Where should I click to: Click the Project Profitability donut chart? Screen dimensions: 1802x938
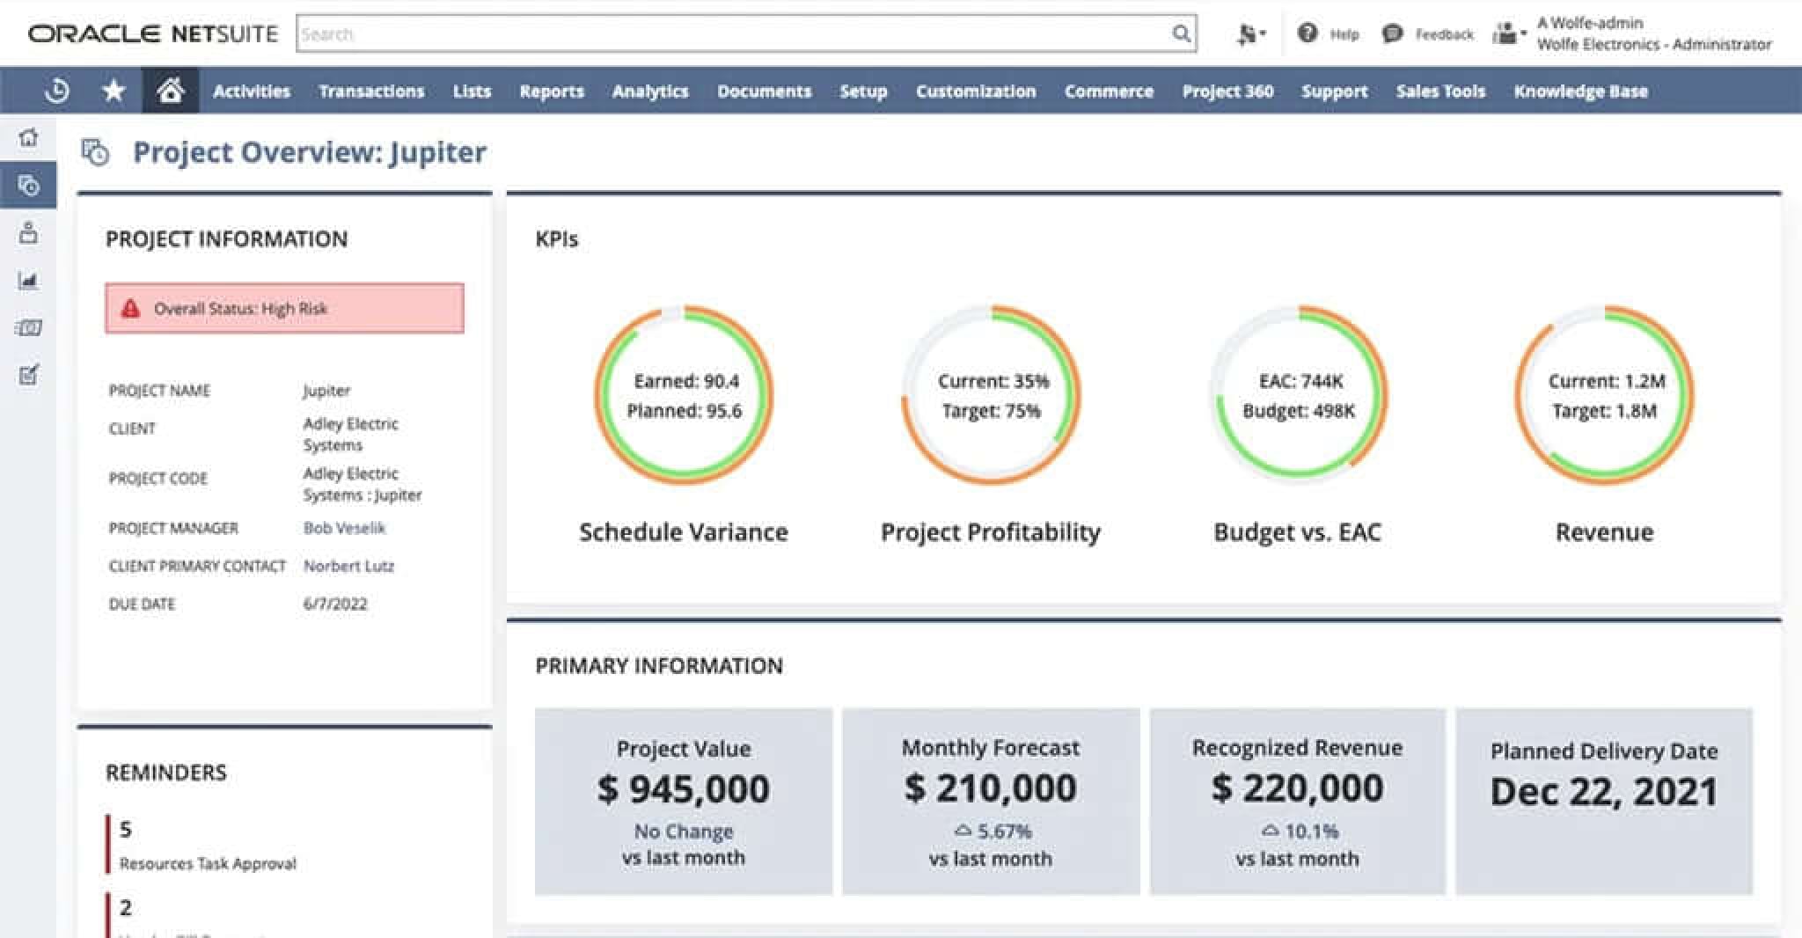[x=990, y=395]
